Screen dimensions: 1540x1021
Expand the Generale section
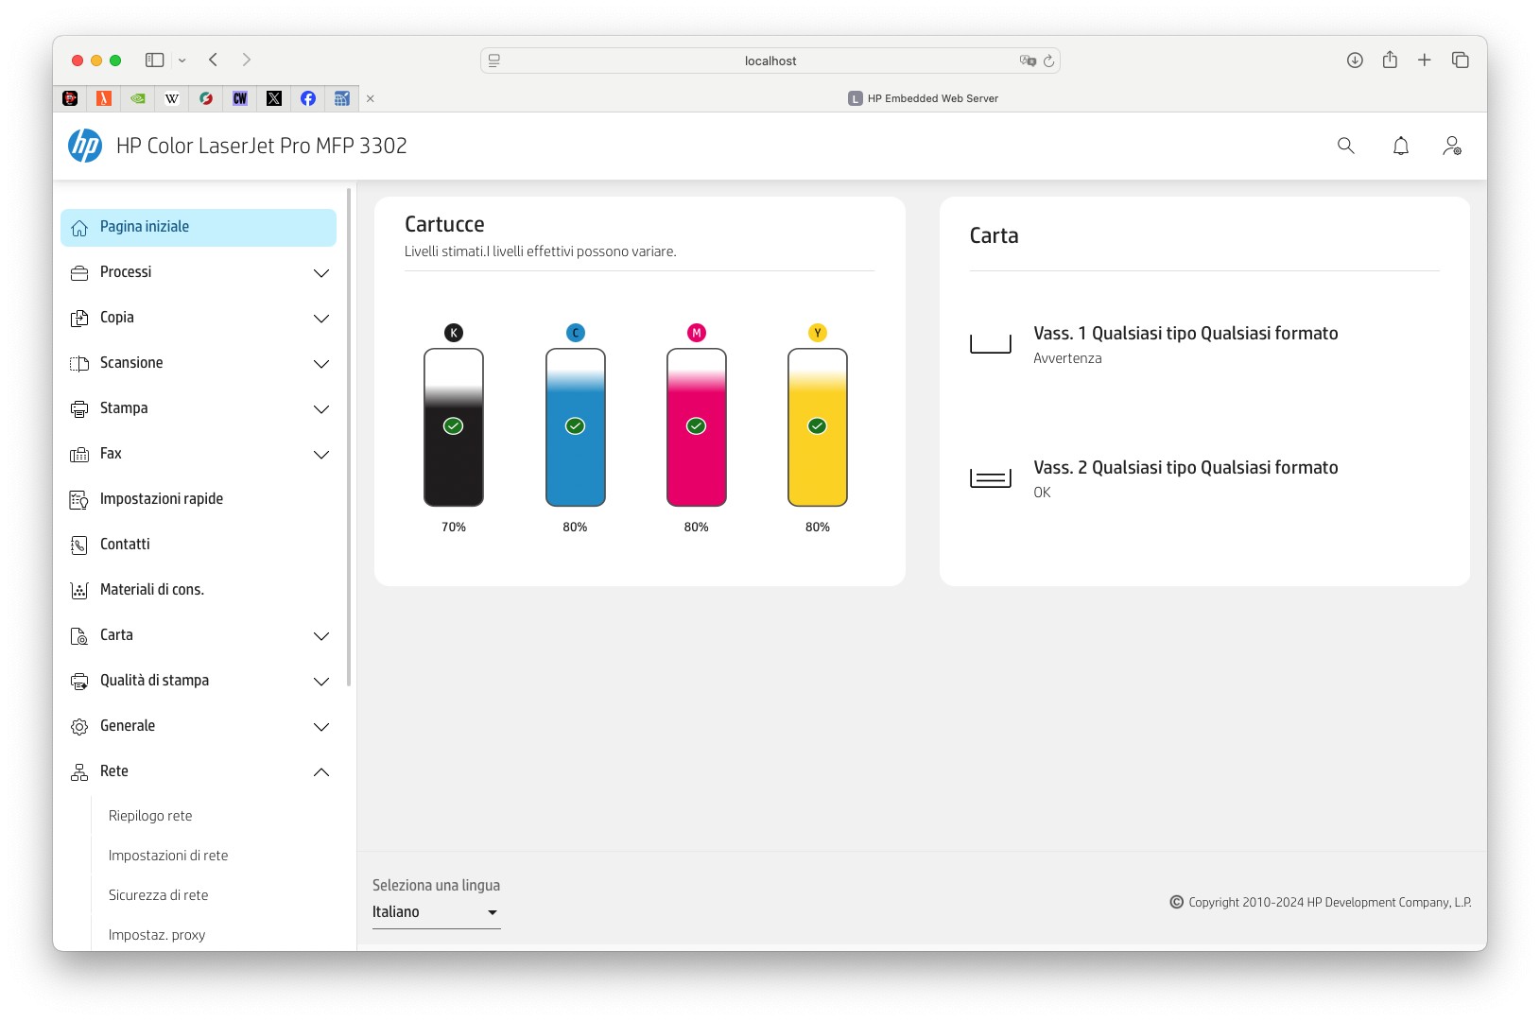click(x=321, y=727)
